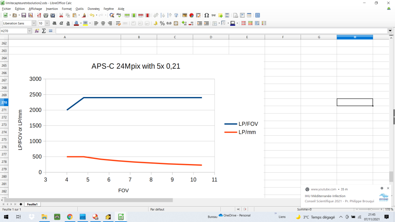This screenshot has height=222, width=395.
Task: Expand the Name Box dropdown arrow
Action: [x=30, y=31]
